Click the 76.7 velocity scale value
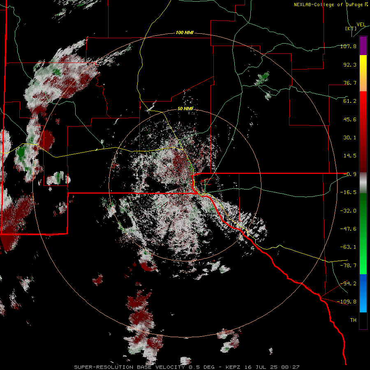 (350, 83)
